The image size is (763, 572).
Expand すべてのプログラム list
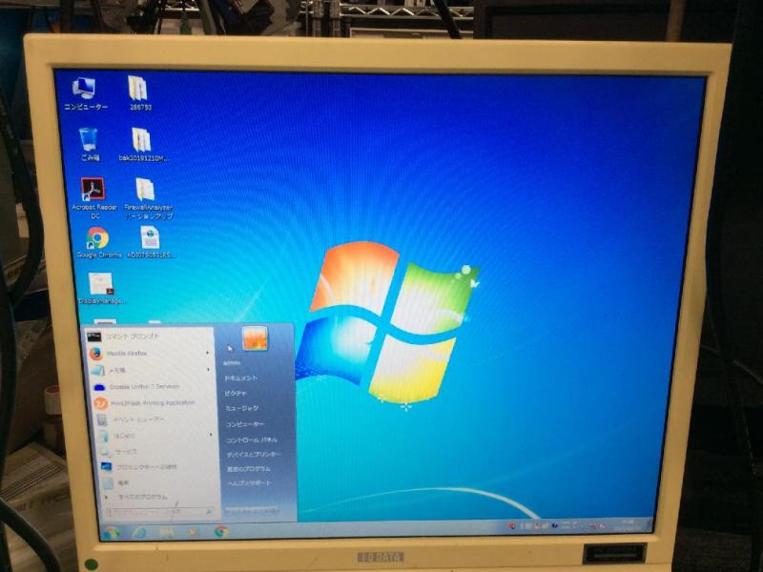tap(137, 497)
